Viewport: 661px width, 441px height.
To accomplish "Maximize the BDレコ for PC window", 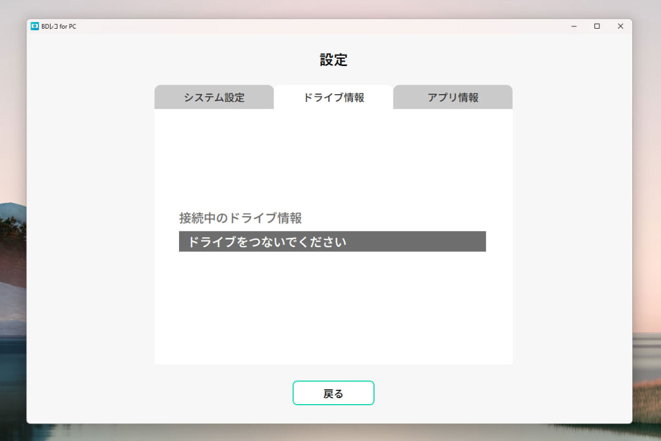I will pyautogui.click(x=597, y=26).
